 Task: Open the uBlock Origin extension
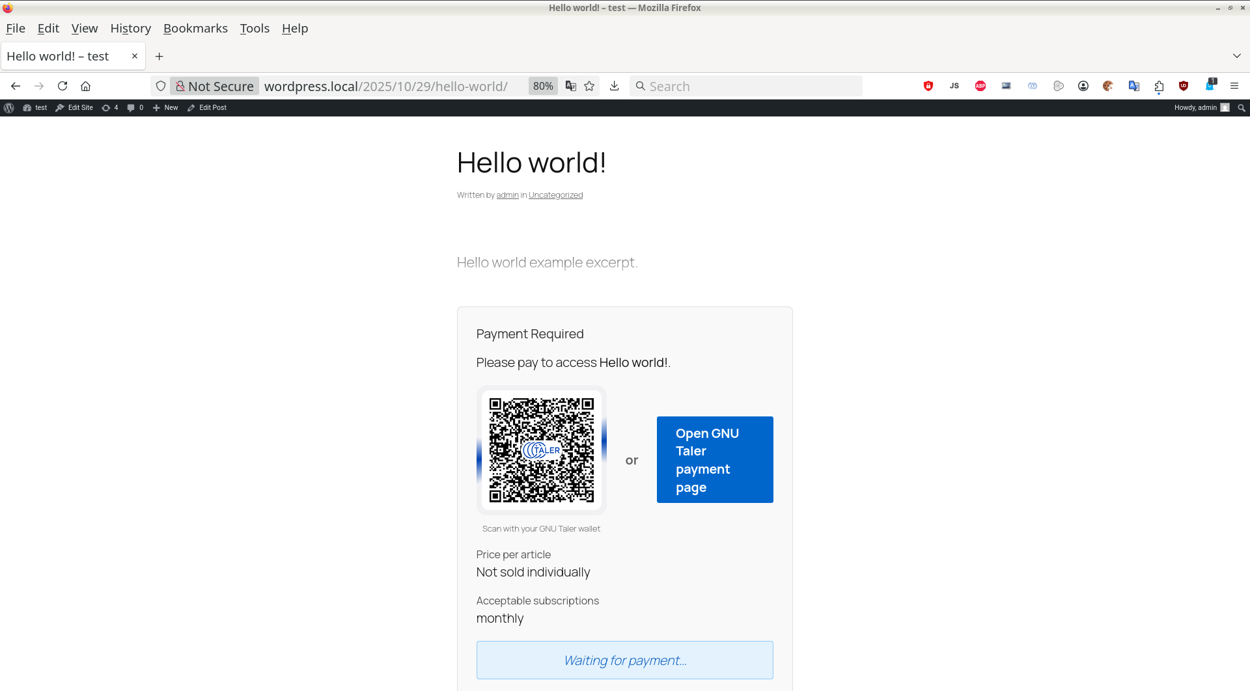click(x=1184, y=86)
